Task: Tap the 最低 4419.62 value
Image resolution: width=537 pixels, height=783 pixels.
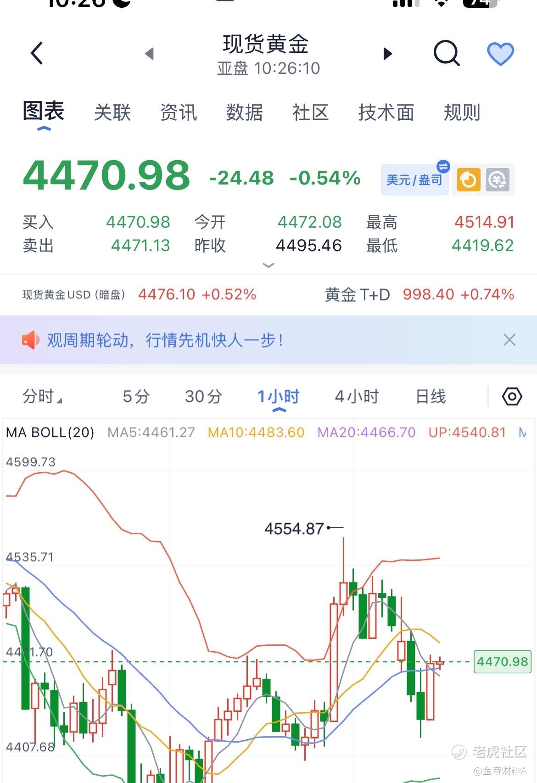Action: click(x=483, y=246)
